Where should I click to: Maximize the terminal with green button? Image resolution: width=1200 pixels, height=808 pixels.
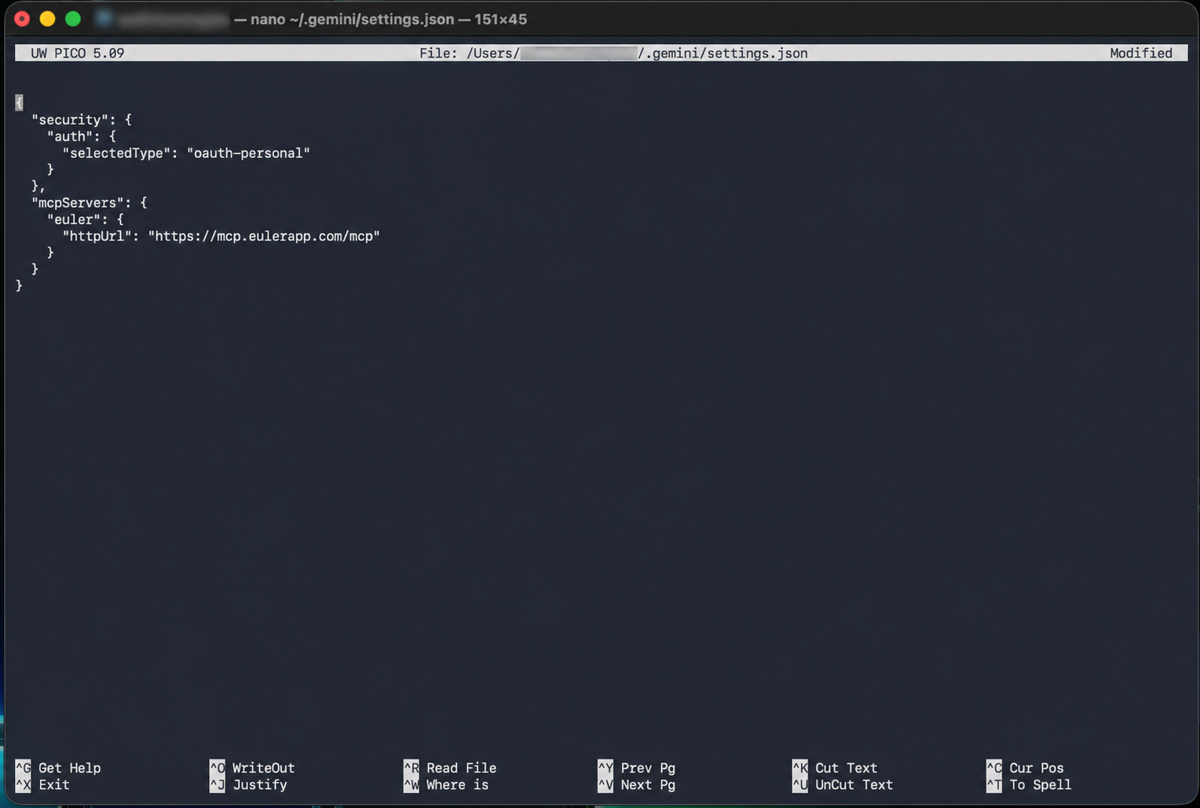(x=73, y=19)
